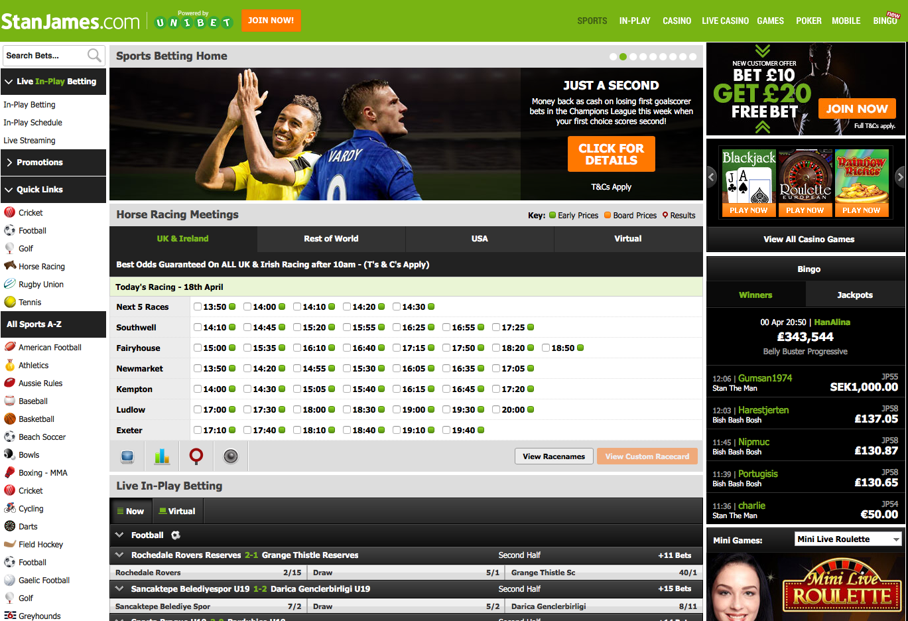
Task: Click the Golf icon under Quick Links
Action: coord(9,248)
